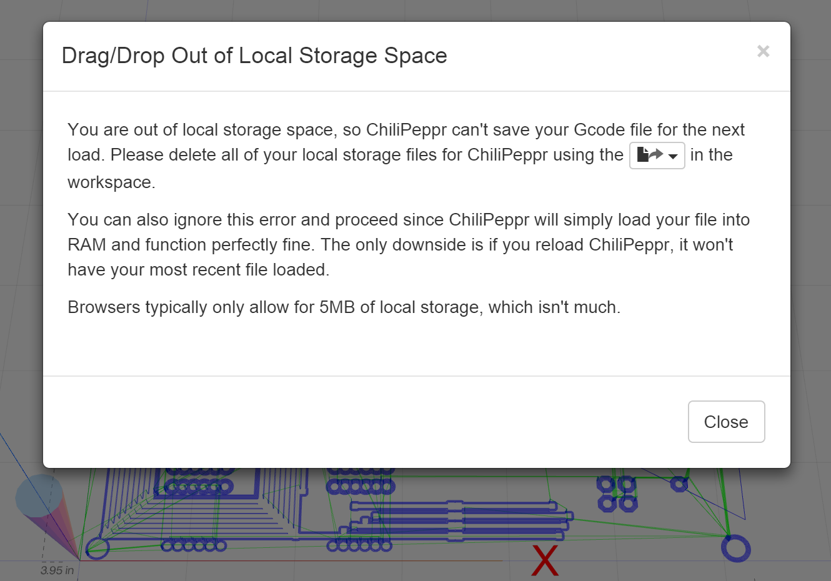
Task: Click the paragraph starting "You can also ignore"
Action: [x=409, y=244]
